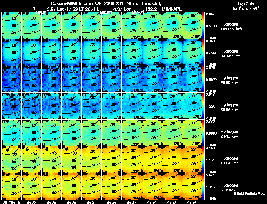The width and height of the screenshot is (267, 204).
Task: Click the time label 04:25
Action: pyautogui.click(x=52, y=202)
